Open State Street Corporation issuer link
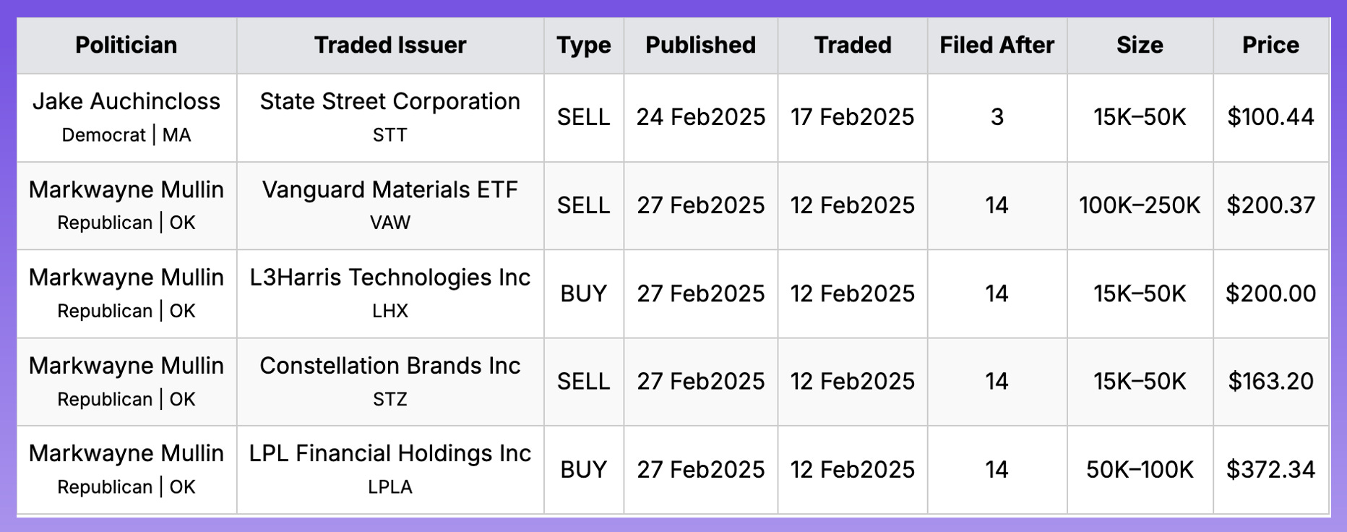The height and width of the screenshot is (532, 1347). click(390, 101)
